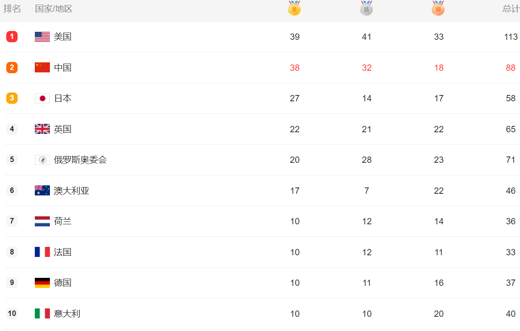This screenshot has height=331, width=520.
Task: Click the United Kingdom flag icon
Action: (x=42, y=129)
